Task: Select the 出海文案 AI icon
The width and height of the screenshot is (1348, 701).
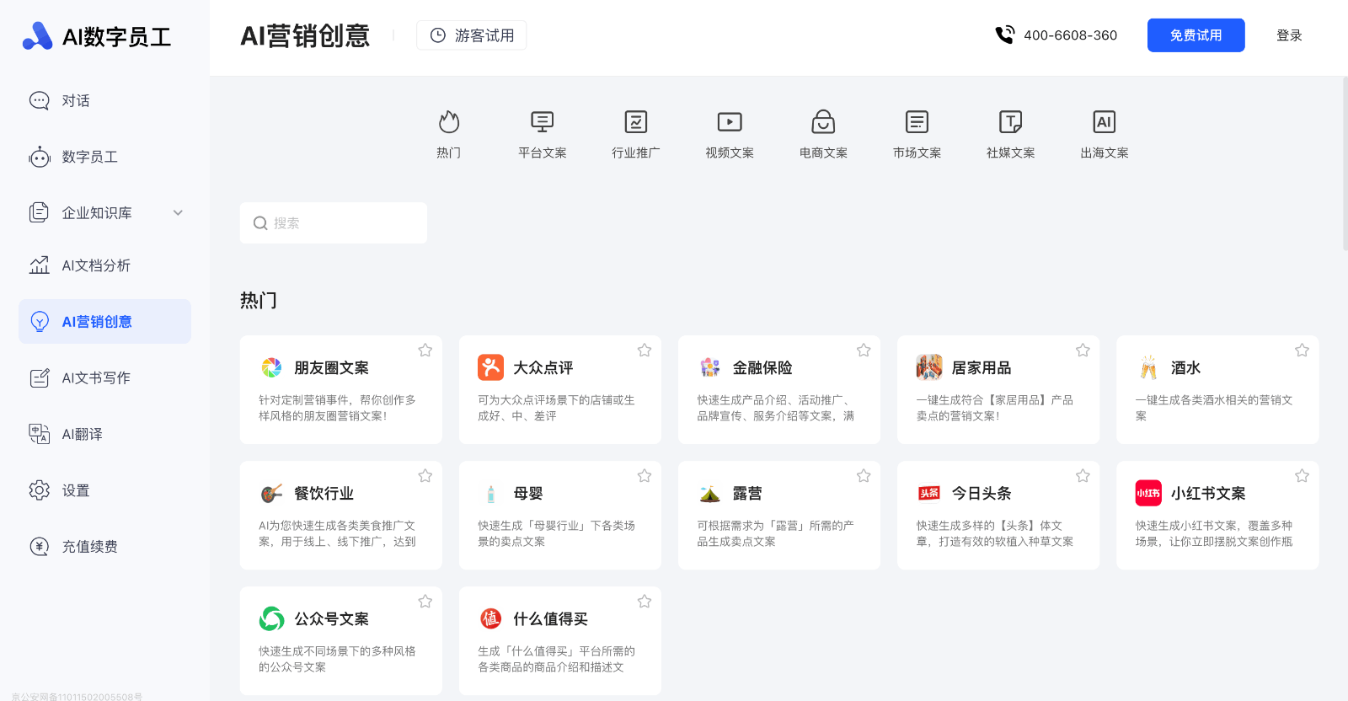Action: [x=1104, y=122]
